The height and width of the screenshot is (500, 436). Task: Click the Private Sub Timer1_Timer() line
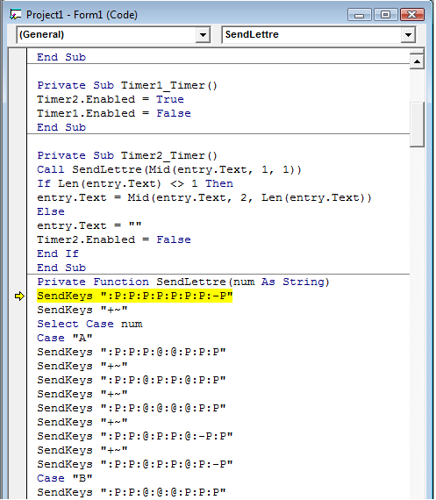pyautogui.click(x=127, y=85)
